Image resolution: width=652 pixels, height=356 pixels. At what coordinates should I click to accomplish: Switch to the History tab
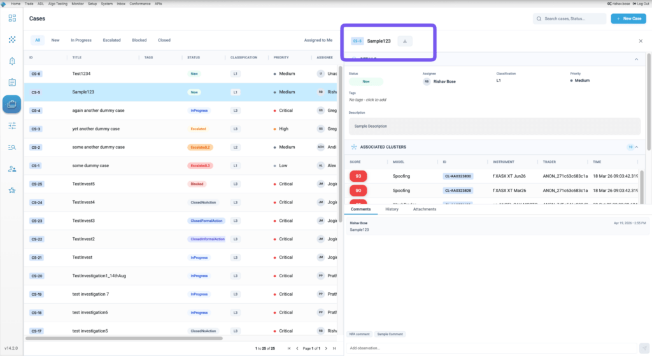tap(392, 209)
